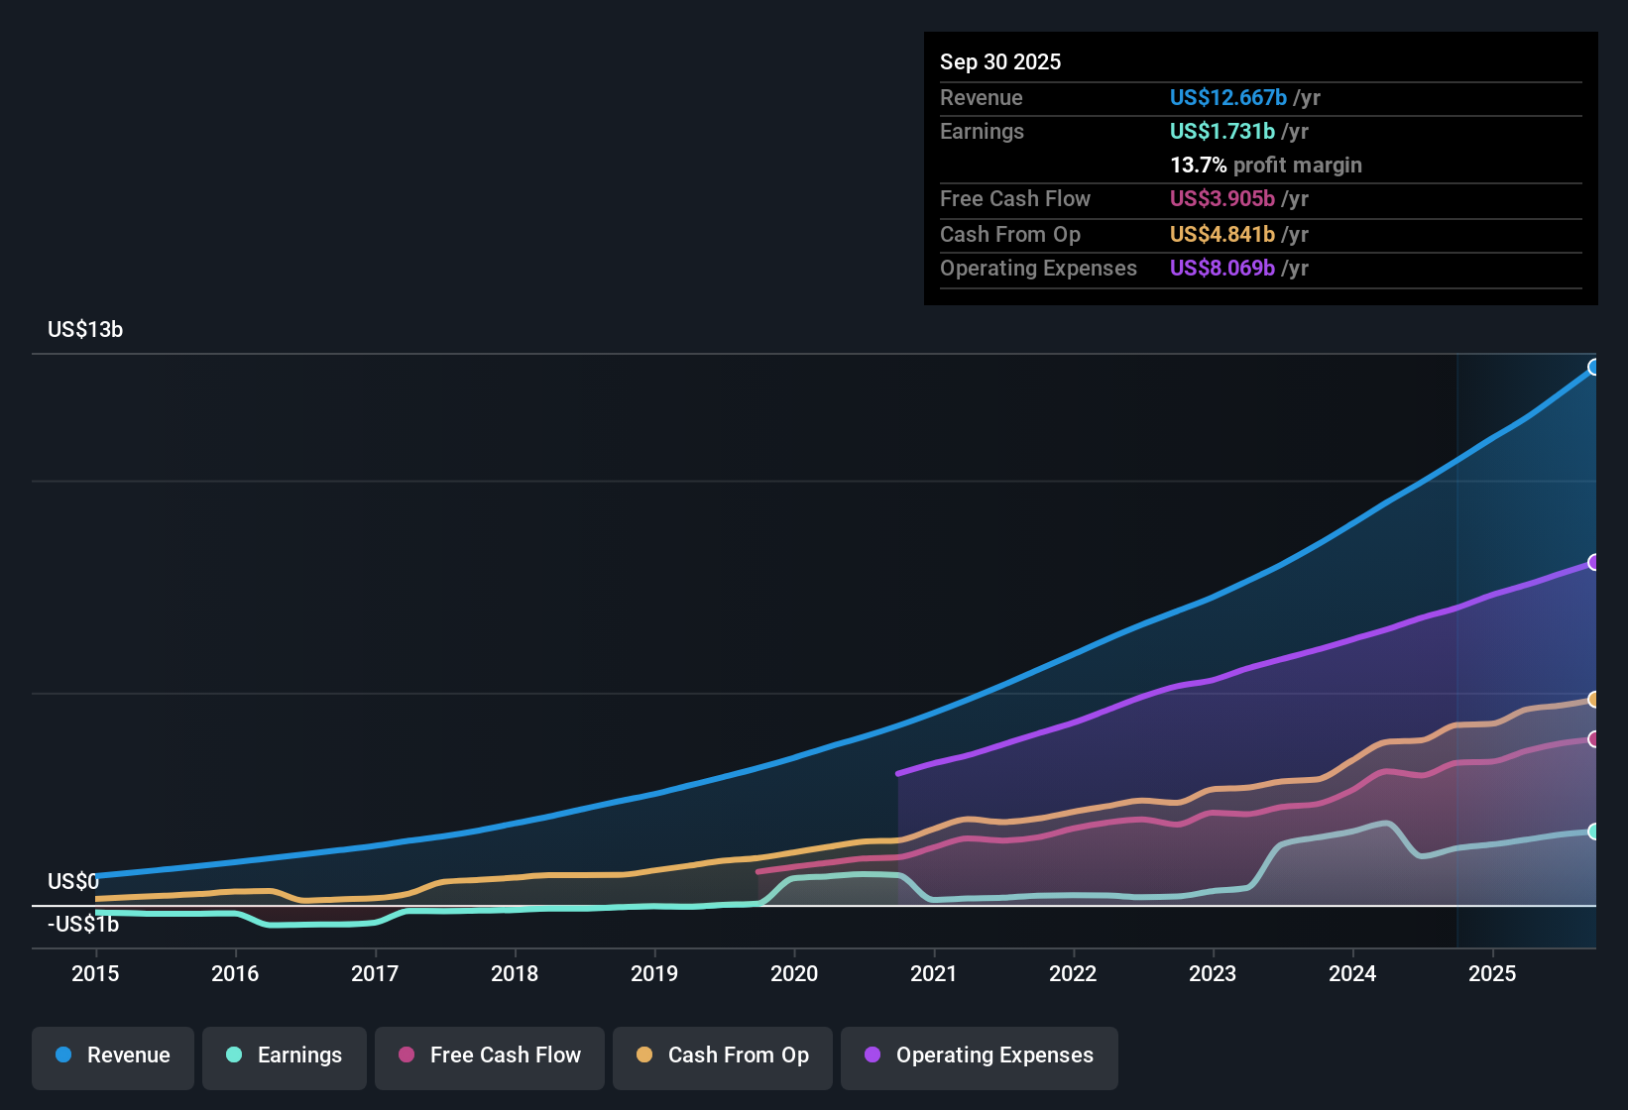
Task: Click the 2025 label on the timeline axis
Action: [x=1493, y=974]
